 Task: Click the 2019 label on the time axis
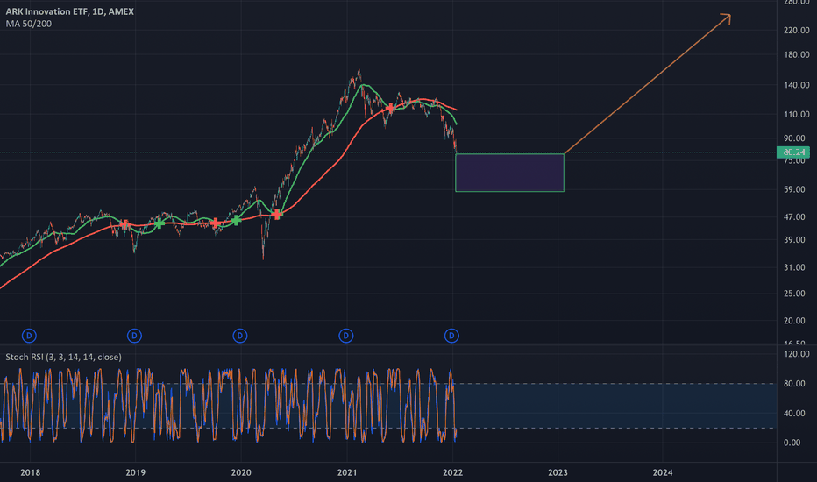coord(136,472)
